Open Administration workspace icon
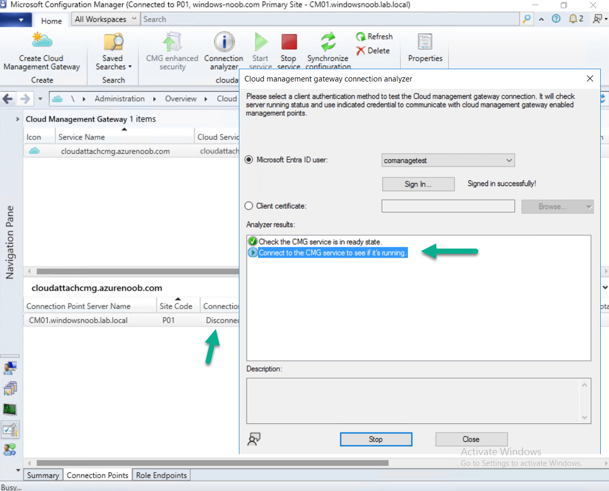The height and width of the screenshot is (491, 609). click(10, 429)
